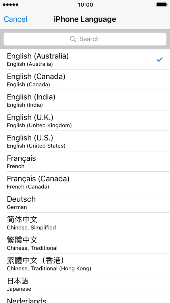Click the signal strength dots

click(x=9, y=5)
